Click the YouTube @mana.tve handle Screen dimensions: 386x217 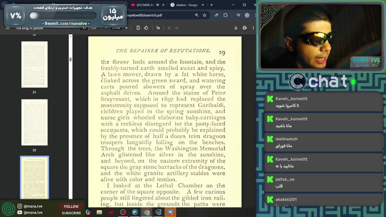pos(33,212)
